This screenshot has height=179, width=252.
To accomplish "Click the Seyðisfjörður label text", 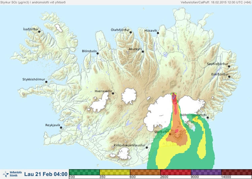I will click(x=217, y=64).
